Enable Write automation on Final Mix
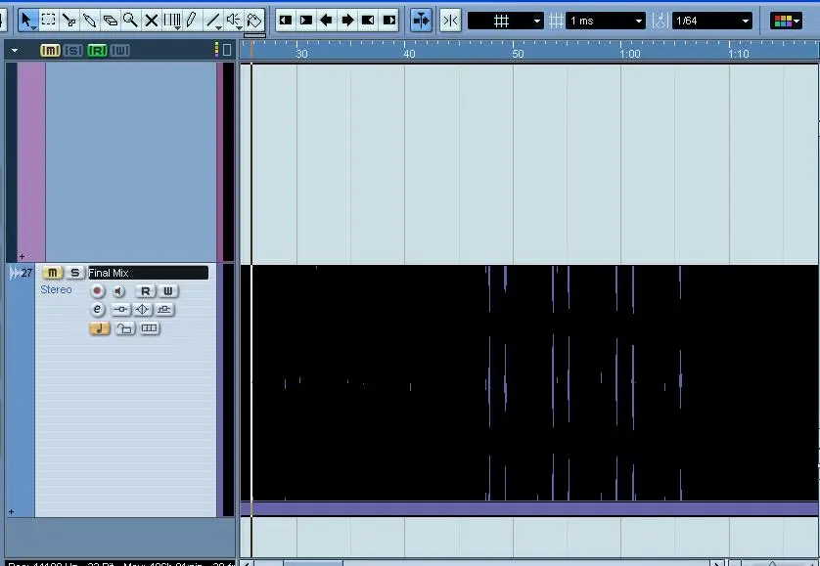The image size is (820, 566). [x=167, y=291]
